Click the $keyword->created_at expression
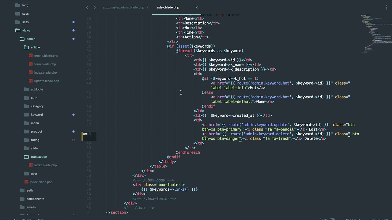This screenshot has height=220, width=392. pos(233,116)
